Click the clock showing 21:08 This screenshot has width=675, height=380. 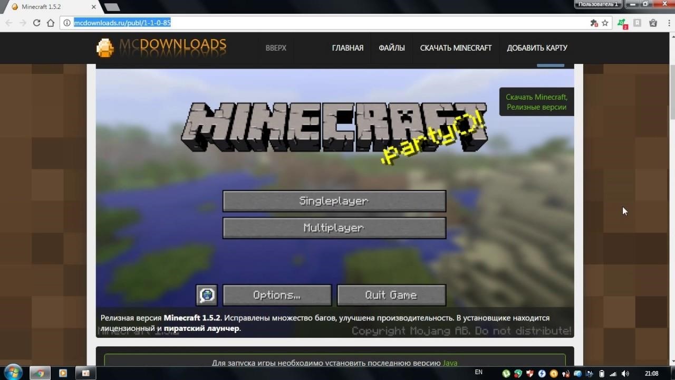point(651,373)
